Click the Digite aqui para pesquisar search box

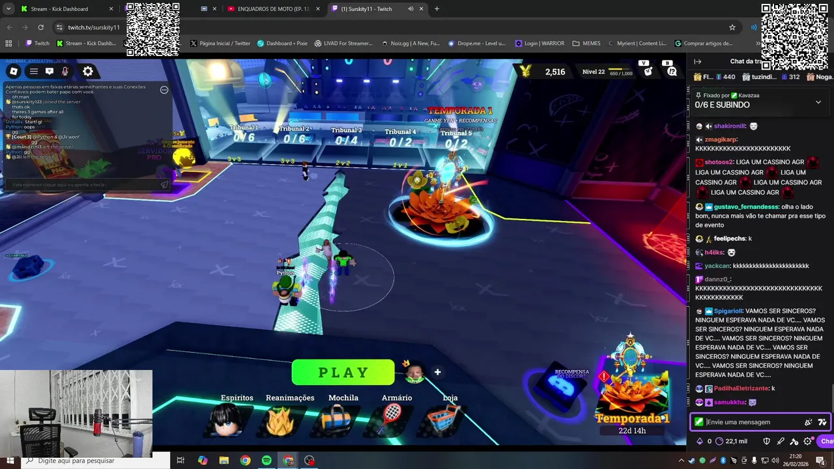tap(96, 461)
